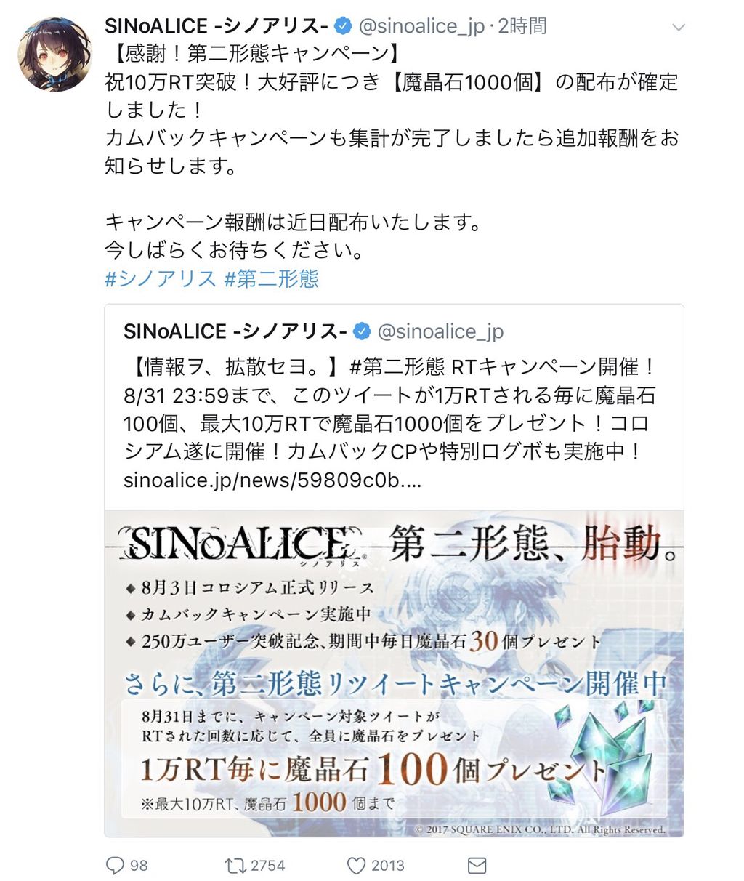
Task: Open direct message envelope icon
Action: 477,865
